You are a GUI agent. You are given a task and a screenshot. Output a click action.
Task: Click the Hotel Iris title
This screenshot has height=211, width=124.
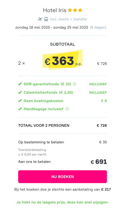point(55,10)
